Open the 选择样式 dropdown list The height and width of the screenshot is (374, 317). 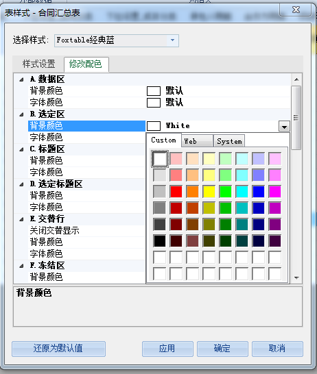click(173, 40)
